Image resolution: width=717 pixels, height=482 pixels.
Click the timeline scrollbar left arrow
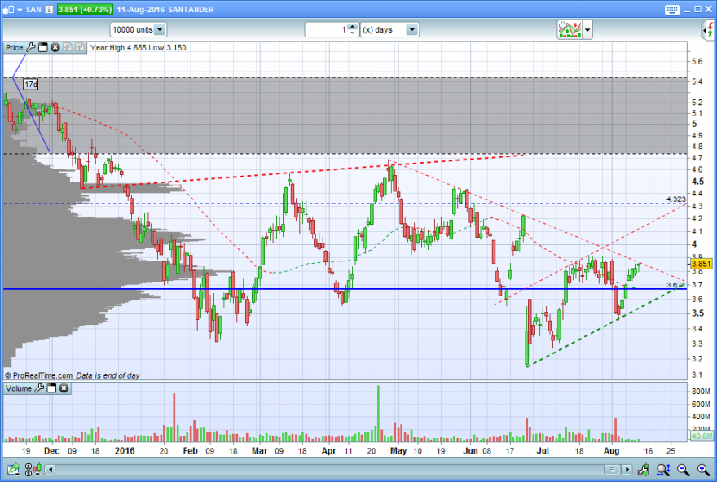pos(51,469)
